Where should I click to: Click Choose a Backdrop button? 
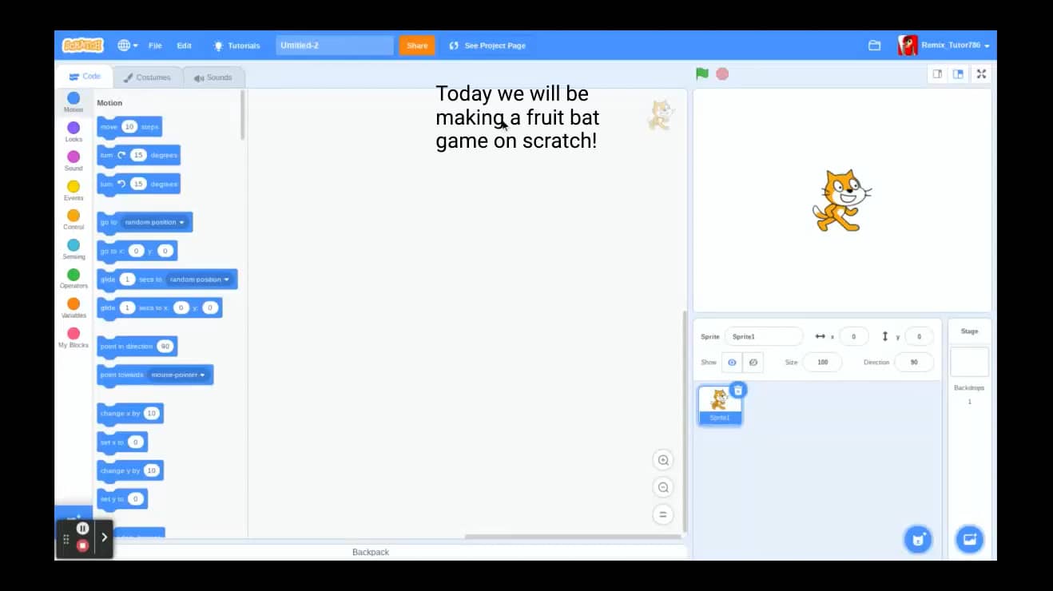pos(969,539)
